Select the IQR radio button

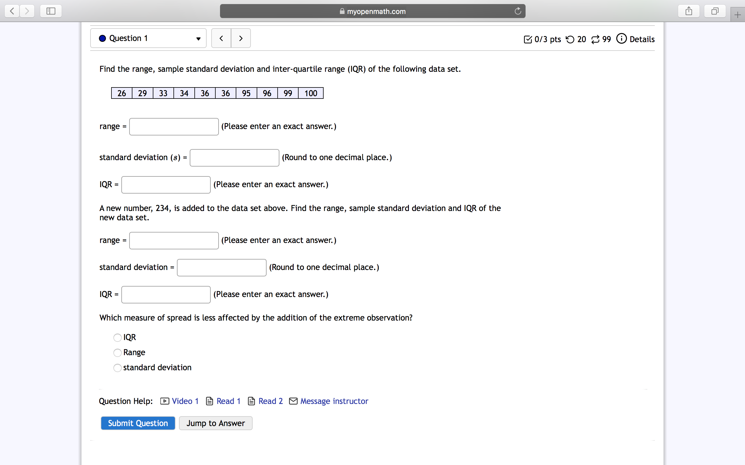117,337
